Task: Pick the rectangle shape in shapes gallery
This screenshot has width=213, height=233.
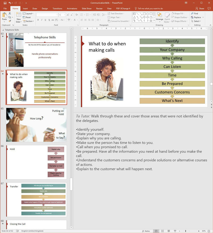Action: coord(144,14)
